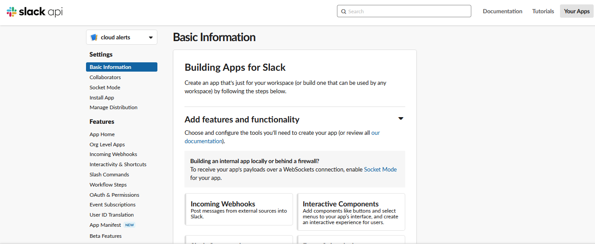Viewport: 595px width, 244px height.
Task: Click the Building Apps for Slack heading
Action: pyautogui.click(x=235, y=68)
